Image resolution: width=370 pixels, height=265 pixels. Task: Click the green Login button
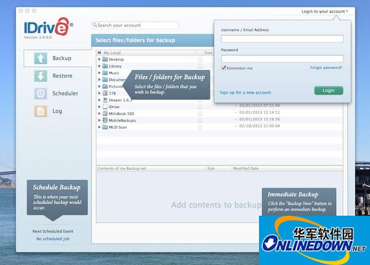(329, 91)
